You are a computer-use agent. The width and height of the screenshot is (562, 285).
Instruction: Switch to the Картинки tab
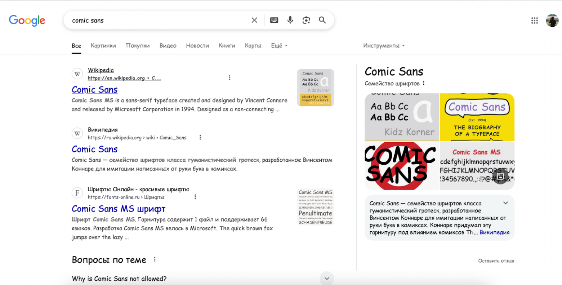point(103,45)
